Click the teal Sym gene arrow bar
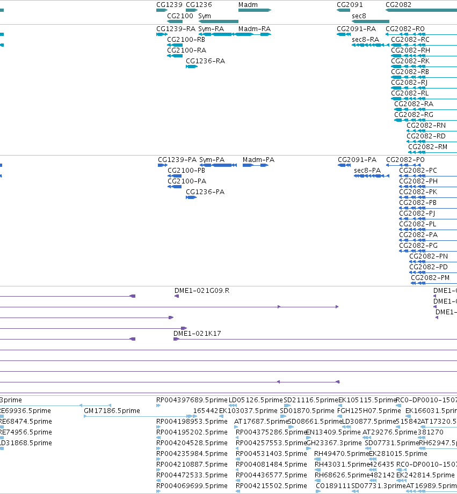This screenshot has height=494, width=457. [x=218, y=21]
